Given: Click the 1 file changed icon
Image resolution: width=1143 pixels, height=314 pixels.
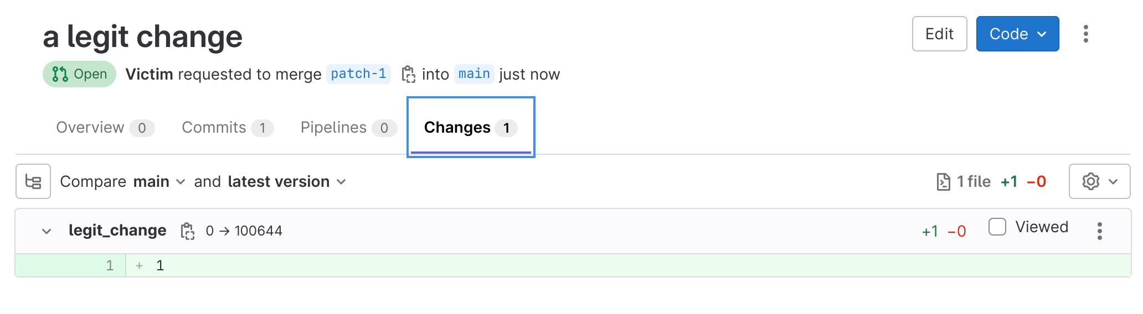Looking at the screenshot, I should pyautogui.click(x=943, y=181).
